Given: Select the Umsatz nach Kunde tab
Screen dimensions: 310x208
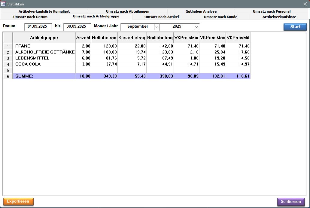Looking at the screenshot, I should pyautogui.click(x=220, y=17).
